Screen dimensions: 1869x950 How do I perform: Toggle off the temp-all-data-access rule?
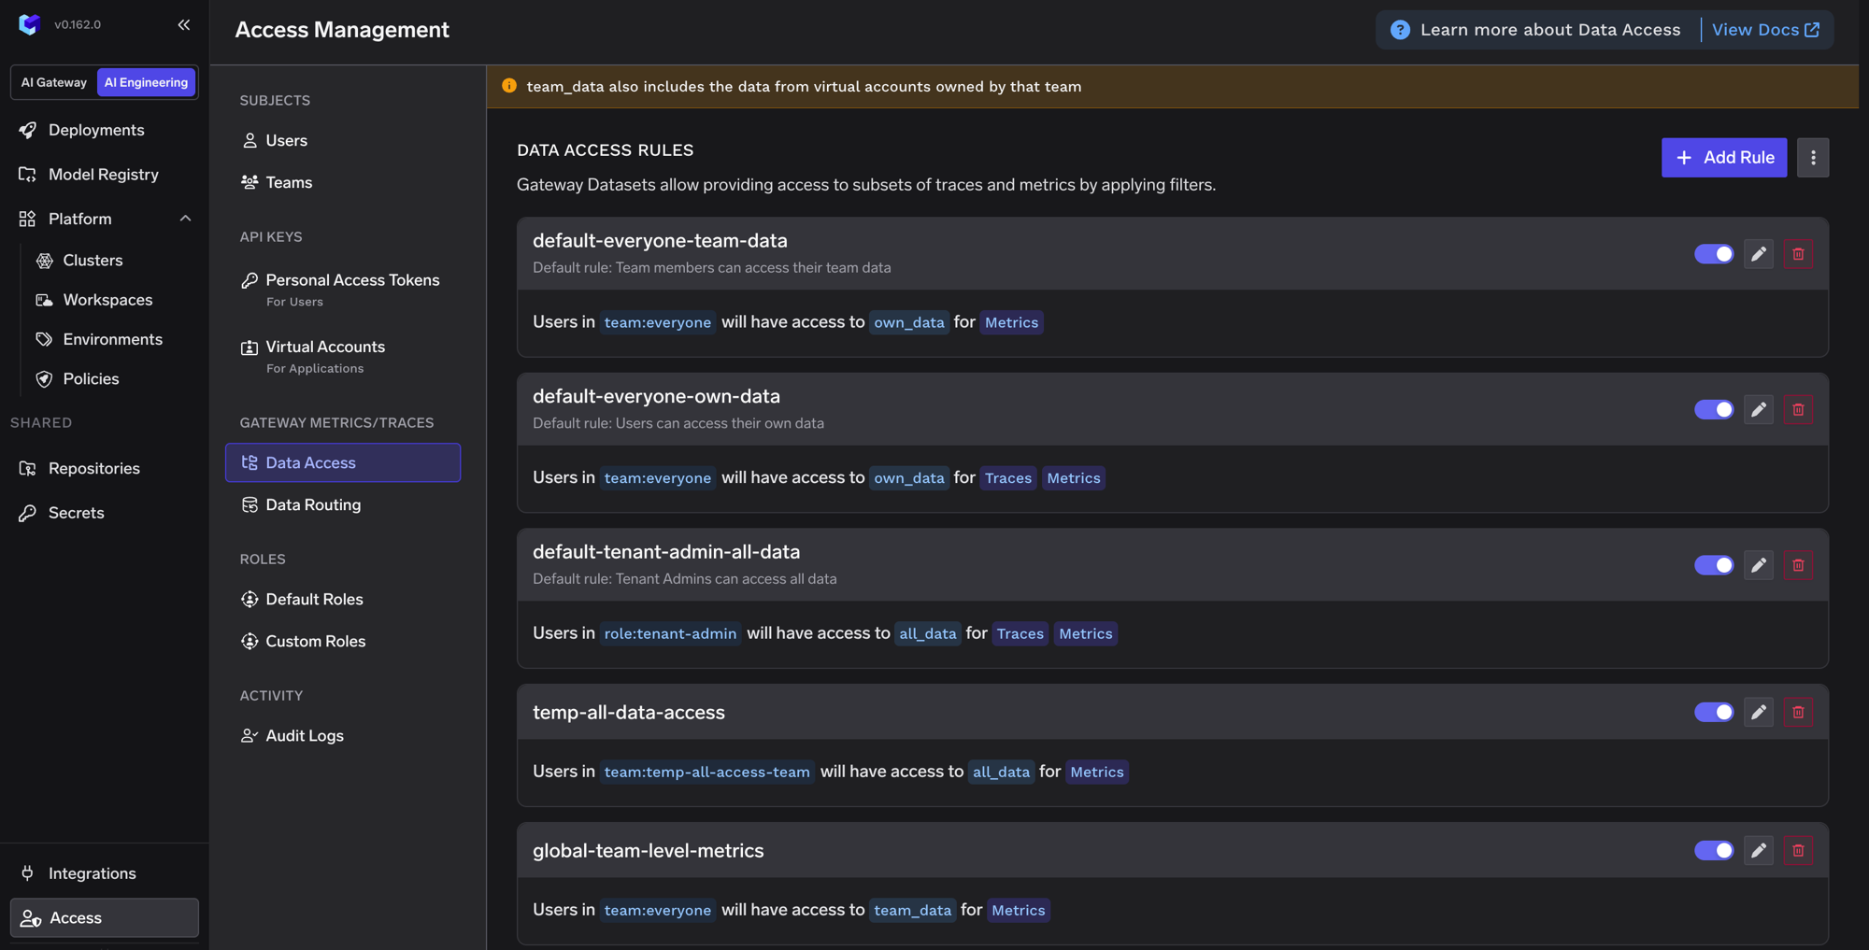1714,712
